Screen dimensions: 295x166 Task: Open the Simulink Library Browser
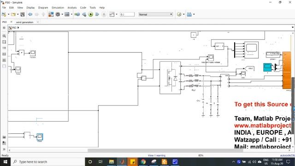pyautogui.click(x=51, y=14)
